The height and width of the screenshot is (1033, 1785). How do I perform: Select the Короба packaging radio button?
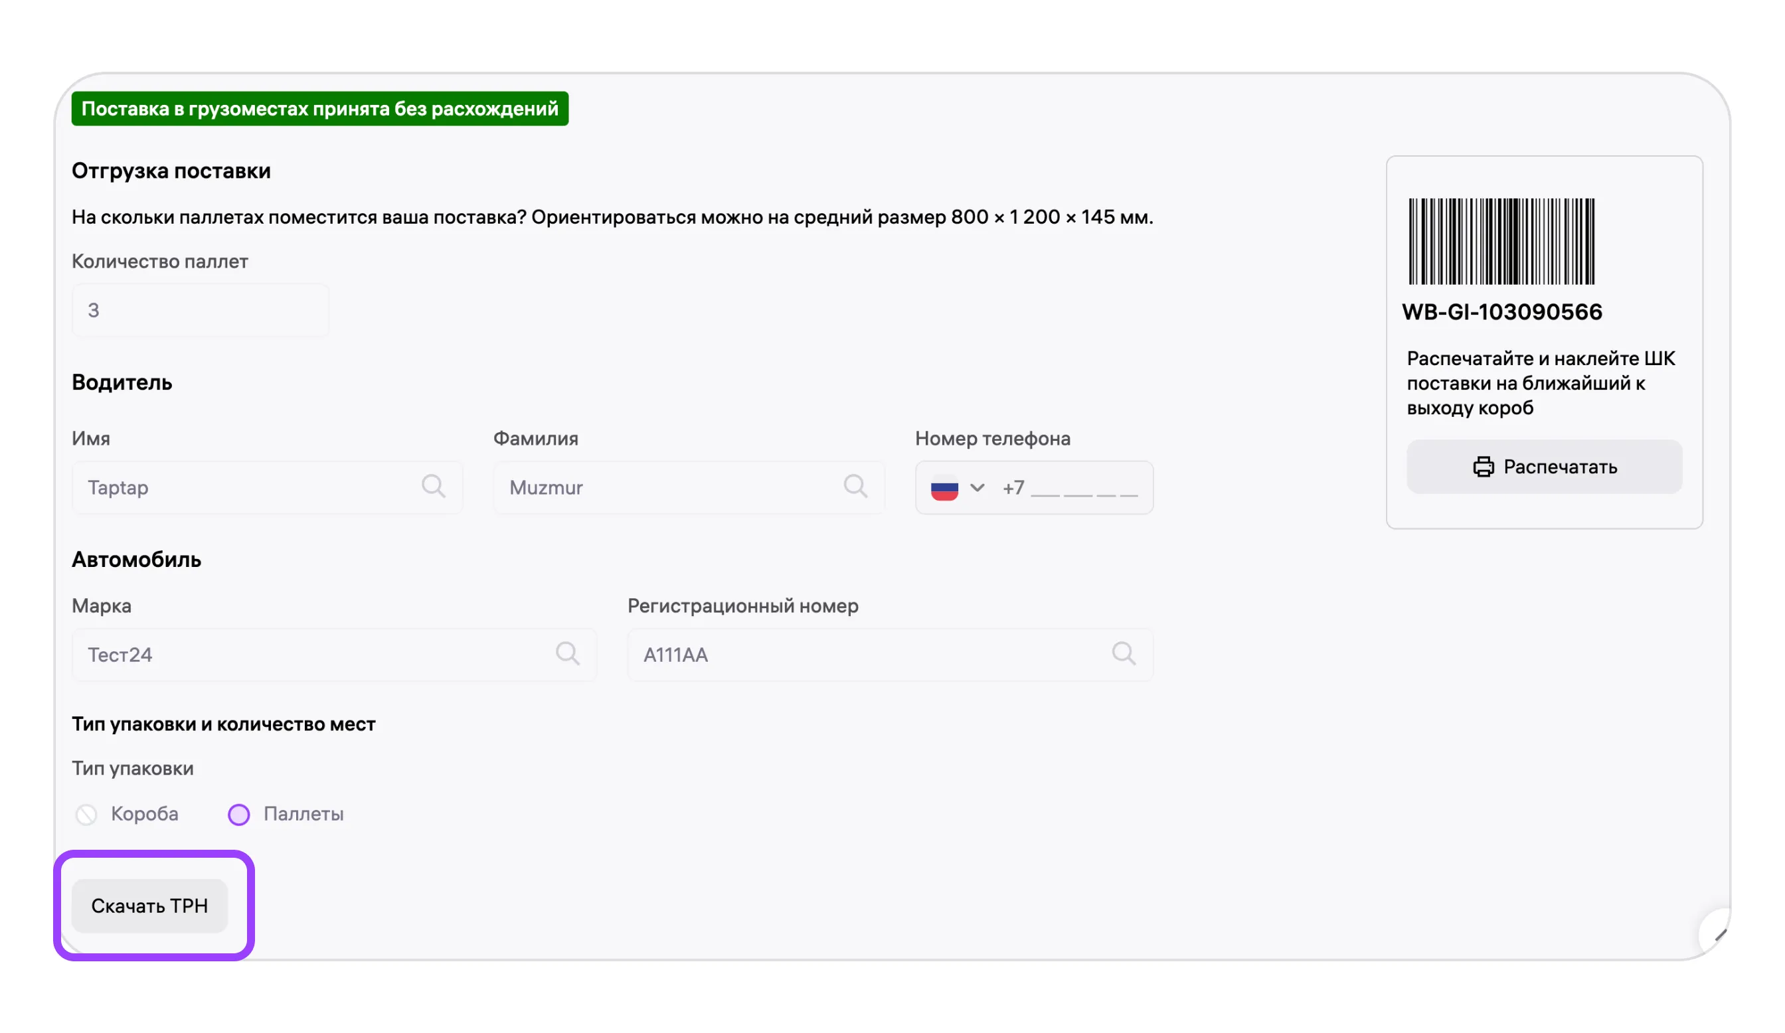86,814
